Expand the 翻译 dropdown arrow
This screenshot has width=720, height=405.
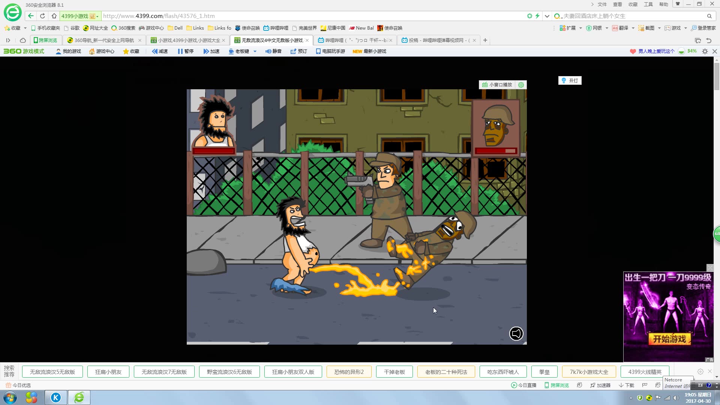click(633, 28)
